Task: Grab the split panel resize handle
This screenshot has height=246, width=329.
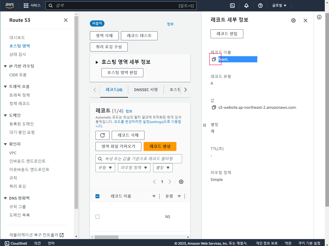Action: coord(204,125)
